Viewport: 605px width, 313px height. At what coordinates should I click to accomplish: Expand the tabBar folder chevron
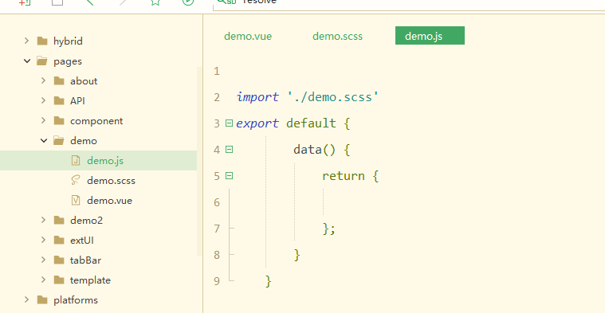(43, 260)
